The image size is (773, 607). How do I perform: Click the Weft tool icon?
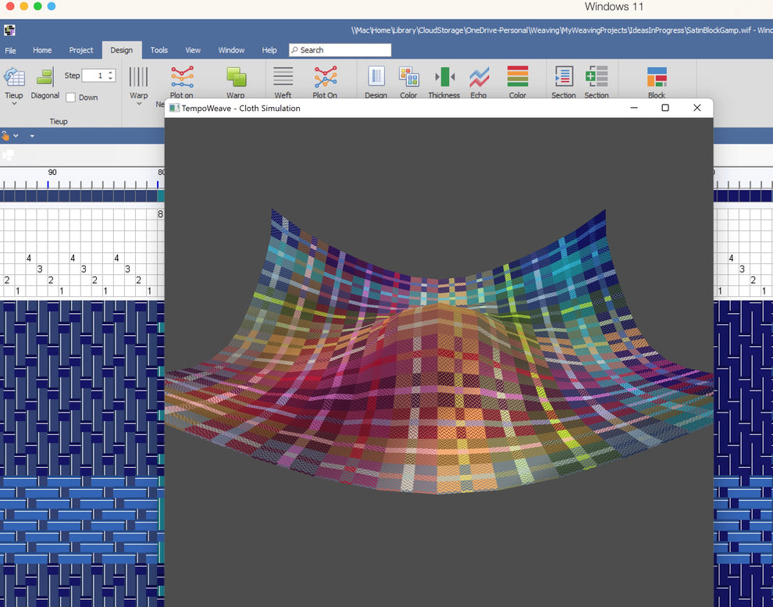pos(282,77)
